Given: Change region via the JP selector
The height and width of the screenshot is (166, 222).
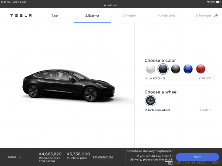Looking at the screenshot, I should pos(216,15).
